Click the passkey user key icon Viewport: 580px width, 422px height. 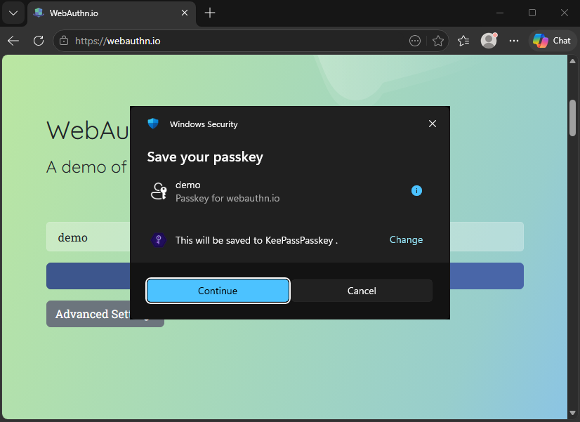159,191
